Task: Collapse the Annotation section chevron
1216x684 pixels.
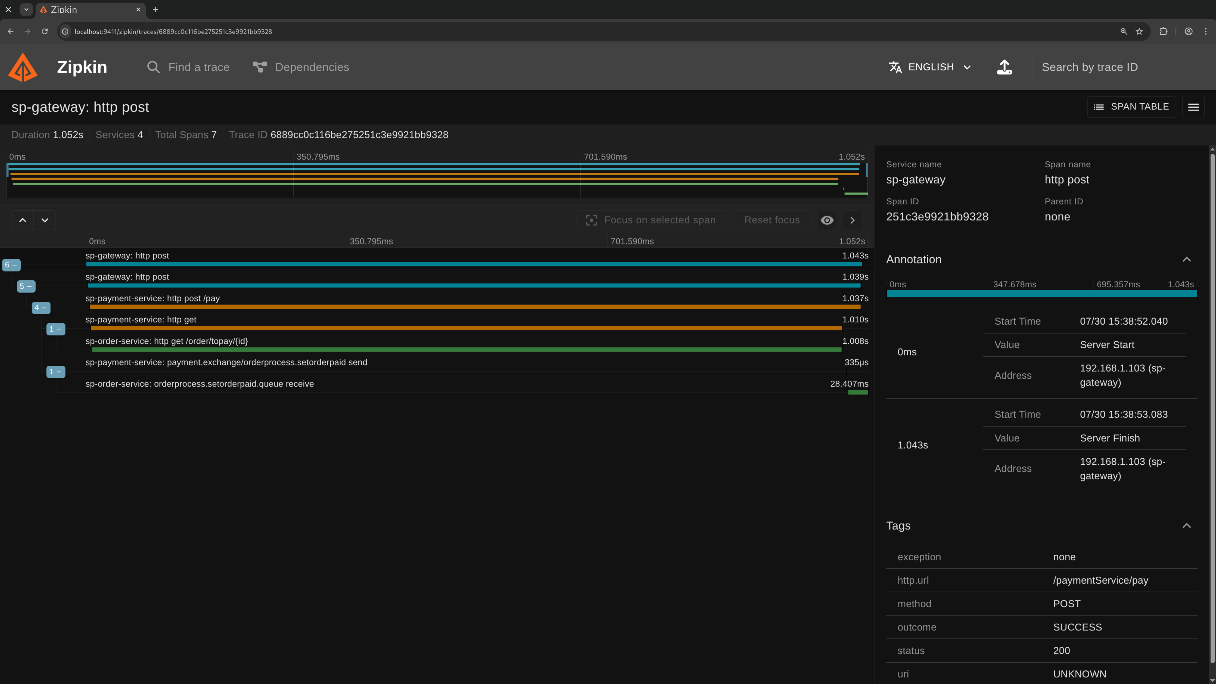Action: pos(1186,260)
